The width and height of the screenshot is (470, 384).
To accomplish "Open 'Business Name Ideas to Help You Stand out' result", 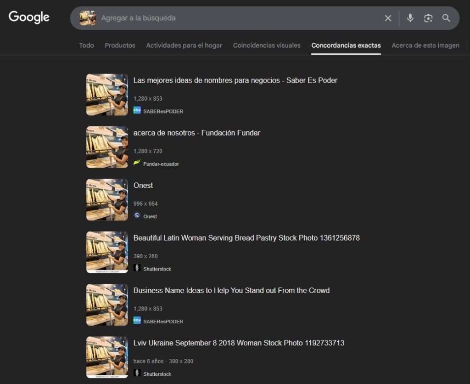I will tap(231, 290).
